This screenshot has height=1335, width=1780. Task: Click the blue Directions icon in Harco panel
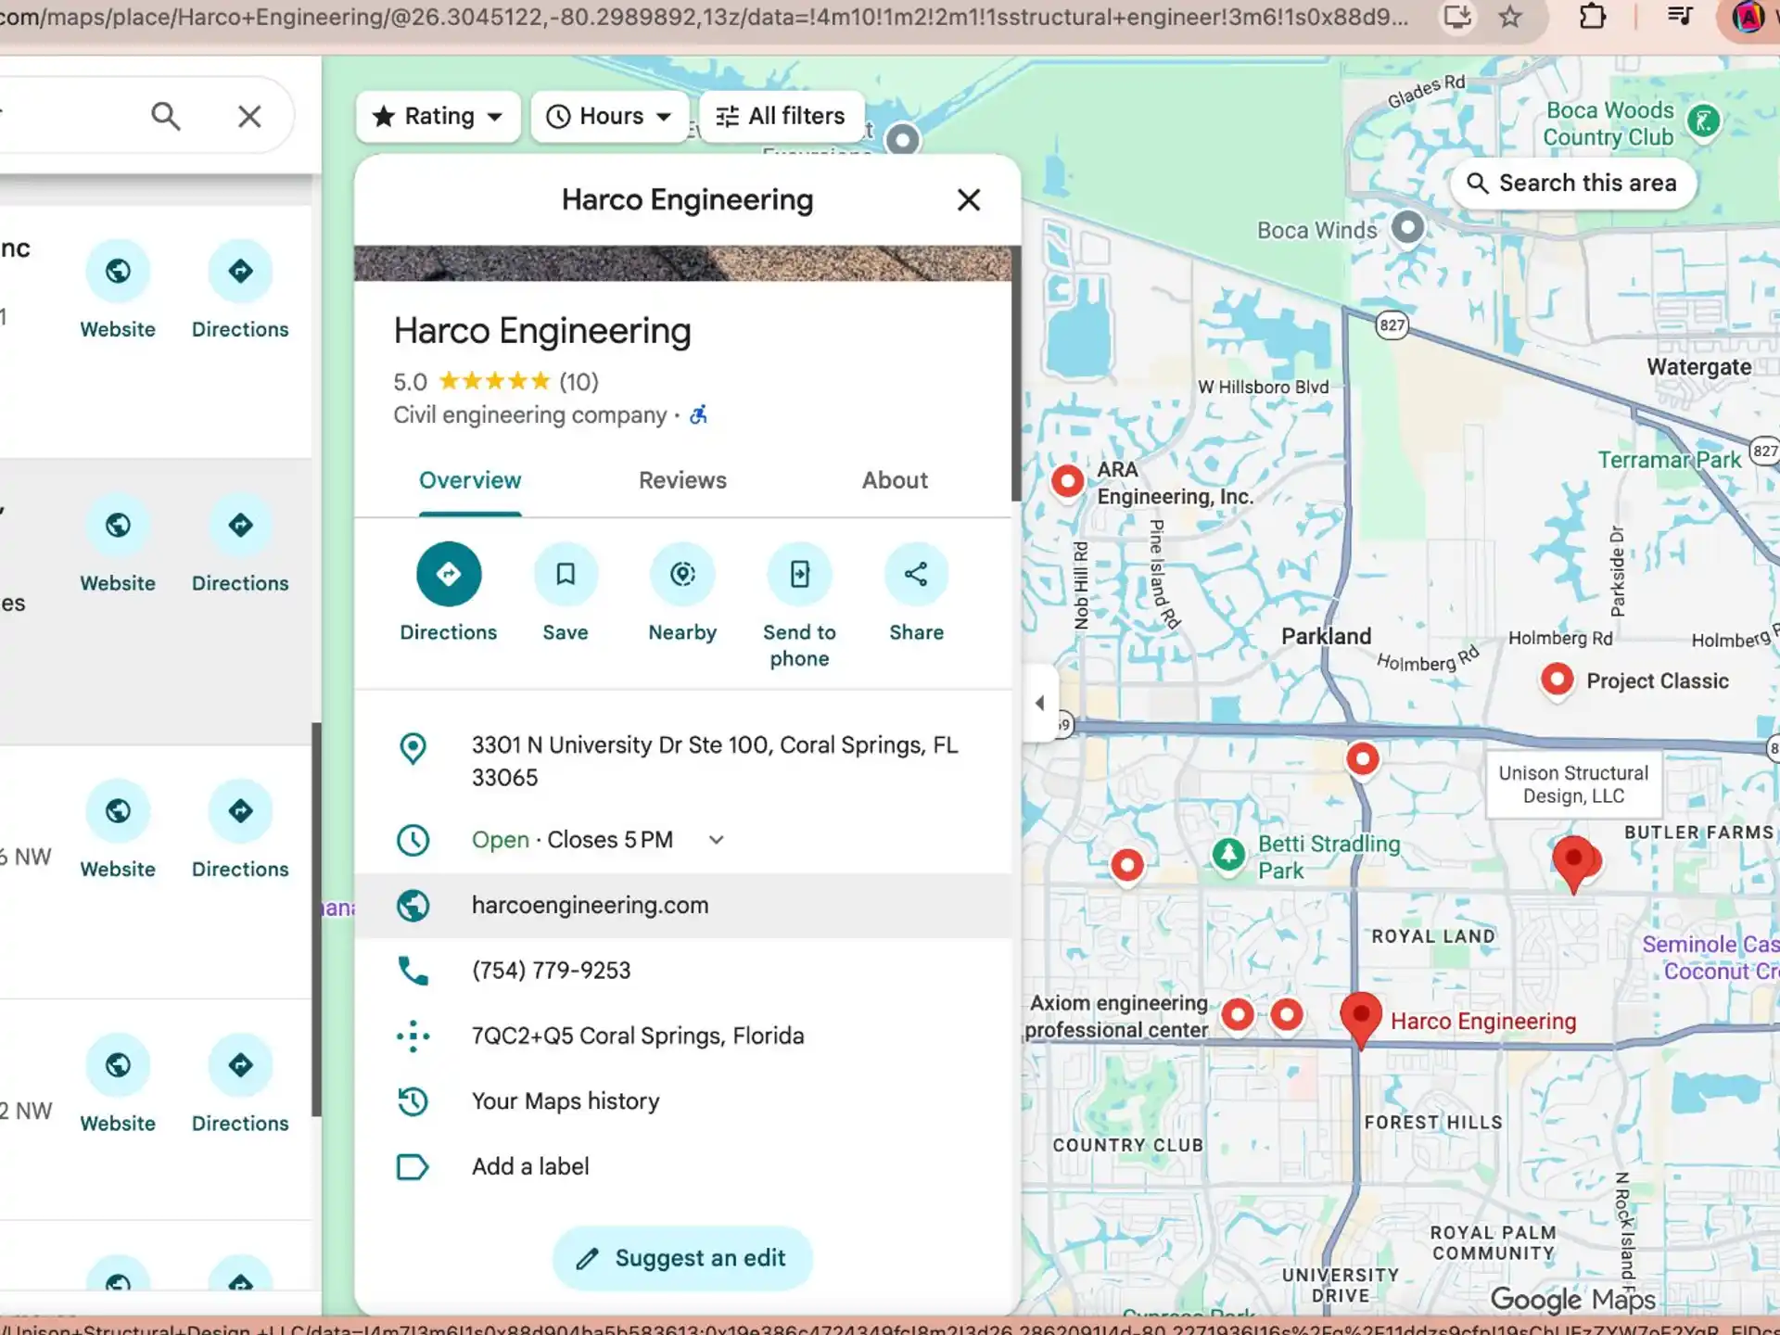click(x=448, y=574)
